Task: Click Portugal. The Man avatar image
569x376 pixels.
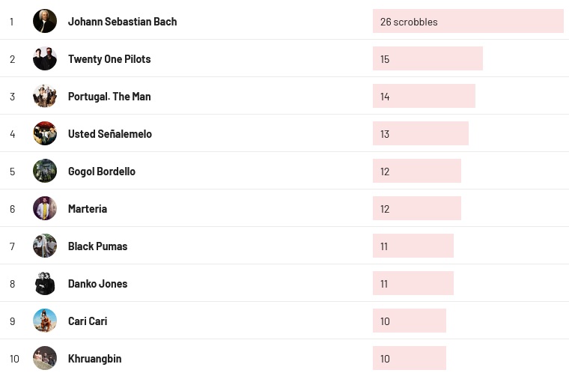Action: [45, 96]
